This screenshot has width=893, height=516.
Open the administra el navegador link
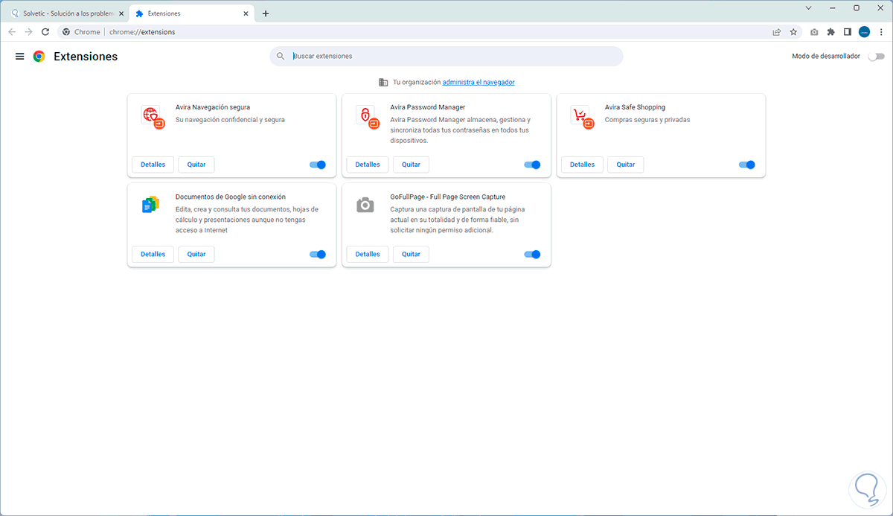coord(478,82)
